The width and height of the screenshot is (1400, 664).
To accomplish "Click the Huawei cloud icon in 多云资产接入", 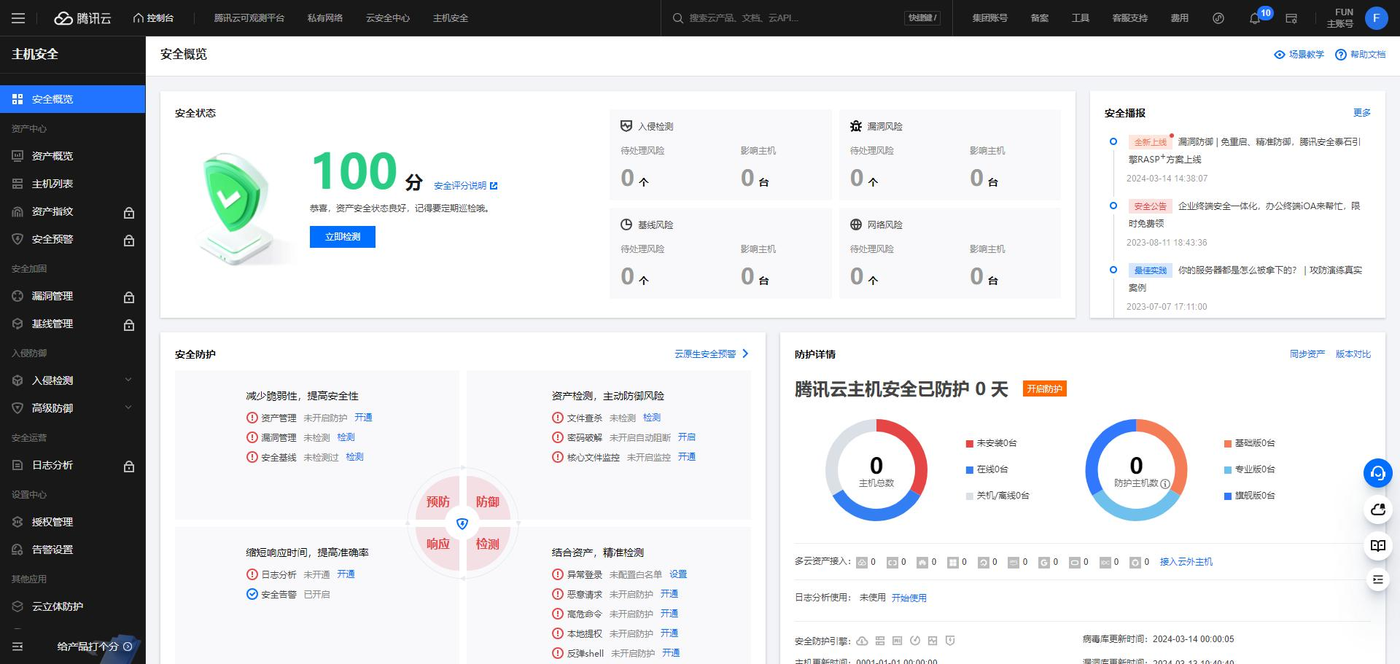I will (x=922, y=562).
